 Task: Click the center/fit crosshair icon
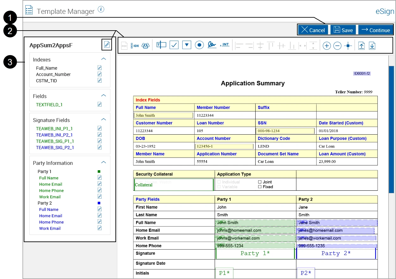tap(348, 46)
